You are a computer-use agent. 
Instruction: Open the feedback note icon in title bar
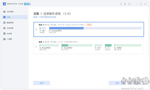pyautogui.click(x=125, y=4)
